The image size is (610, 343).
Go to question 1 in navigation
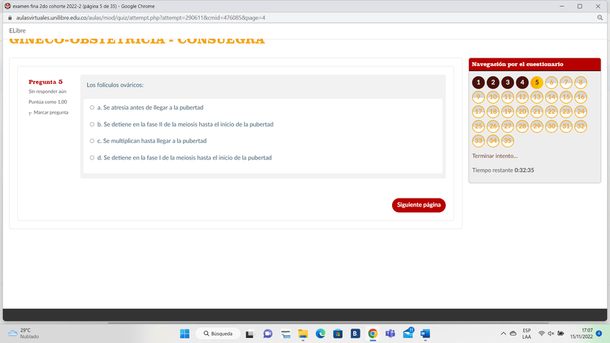[478, 83]
